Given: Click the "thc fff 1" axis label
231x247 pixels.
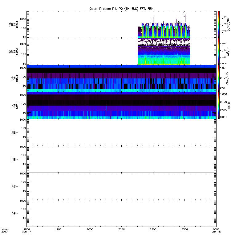Looking at the screenshot, I should point(15,132).
